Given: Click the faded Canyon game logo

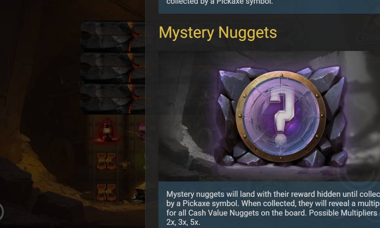Looking at the screenshot, I should pos(368,38).
